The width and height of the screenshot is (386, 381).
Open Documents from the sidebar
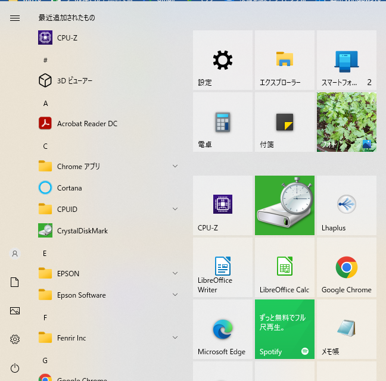[14, 282]
